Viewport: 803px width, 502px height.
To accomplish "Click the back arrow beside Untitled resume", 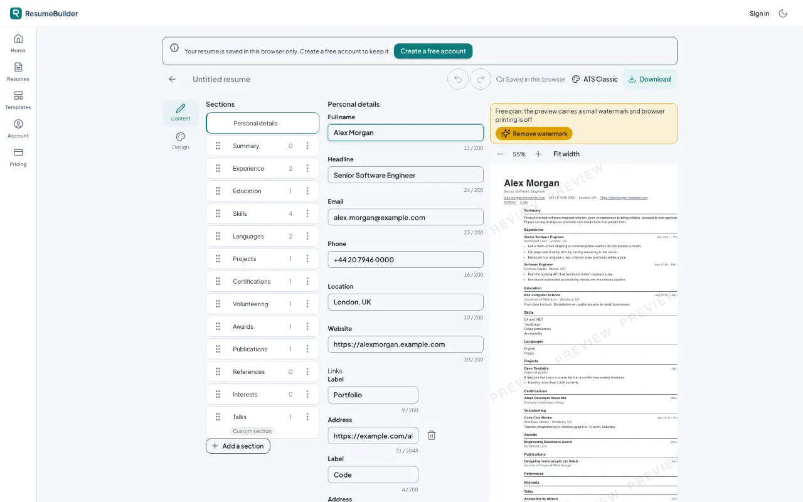I will [x=173, y=79].
